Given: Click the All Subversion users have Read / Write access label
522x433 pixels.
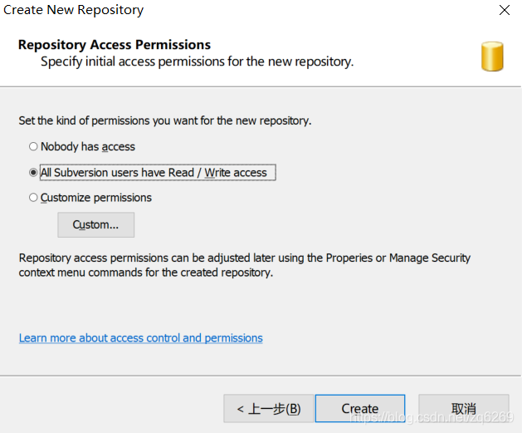Looking at the screenshot, I should [154, 173].
